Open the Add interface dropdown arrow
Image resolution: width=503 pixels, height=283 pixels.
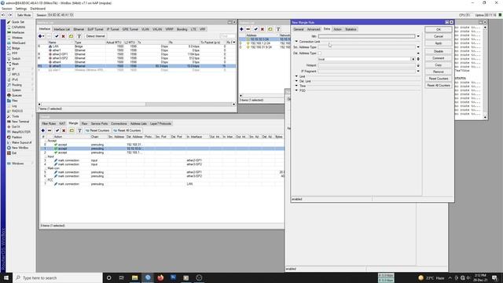(43, 36)
